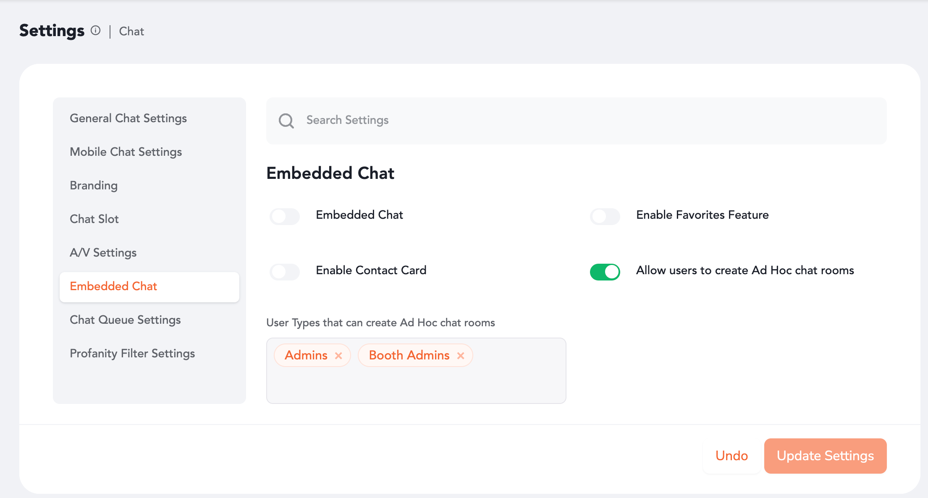This screenshot has width=928, height=498.
Task: Click Update Settings button
Action: click(x=825, y=456)
